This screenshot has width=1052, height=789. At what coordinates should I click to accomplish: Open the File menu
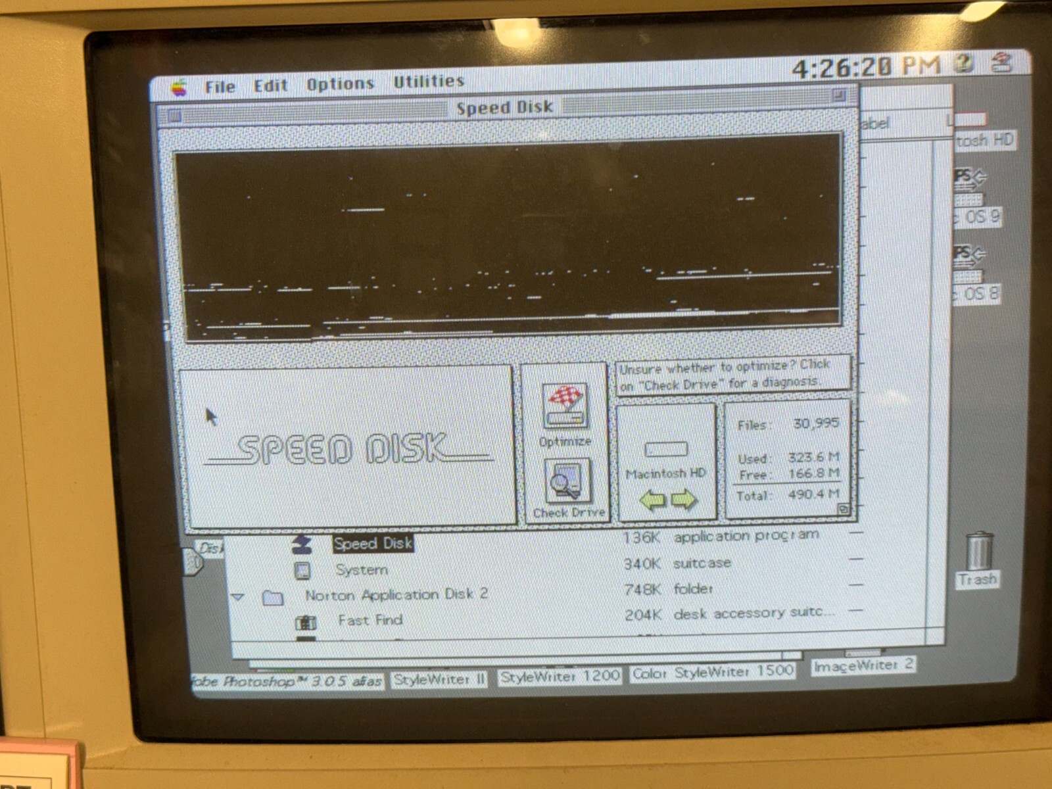tap(220, 87)
